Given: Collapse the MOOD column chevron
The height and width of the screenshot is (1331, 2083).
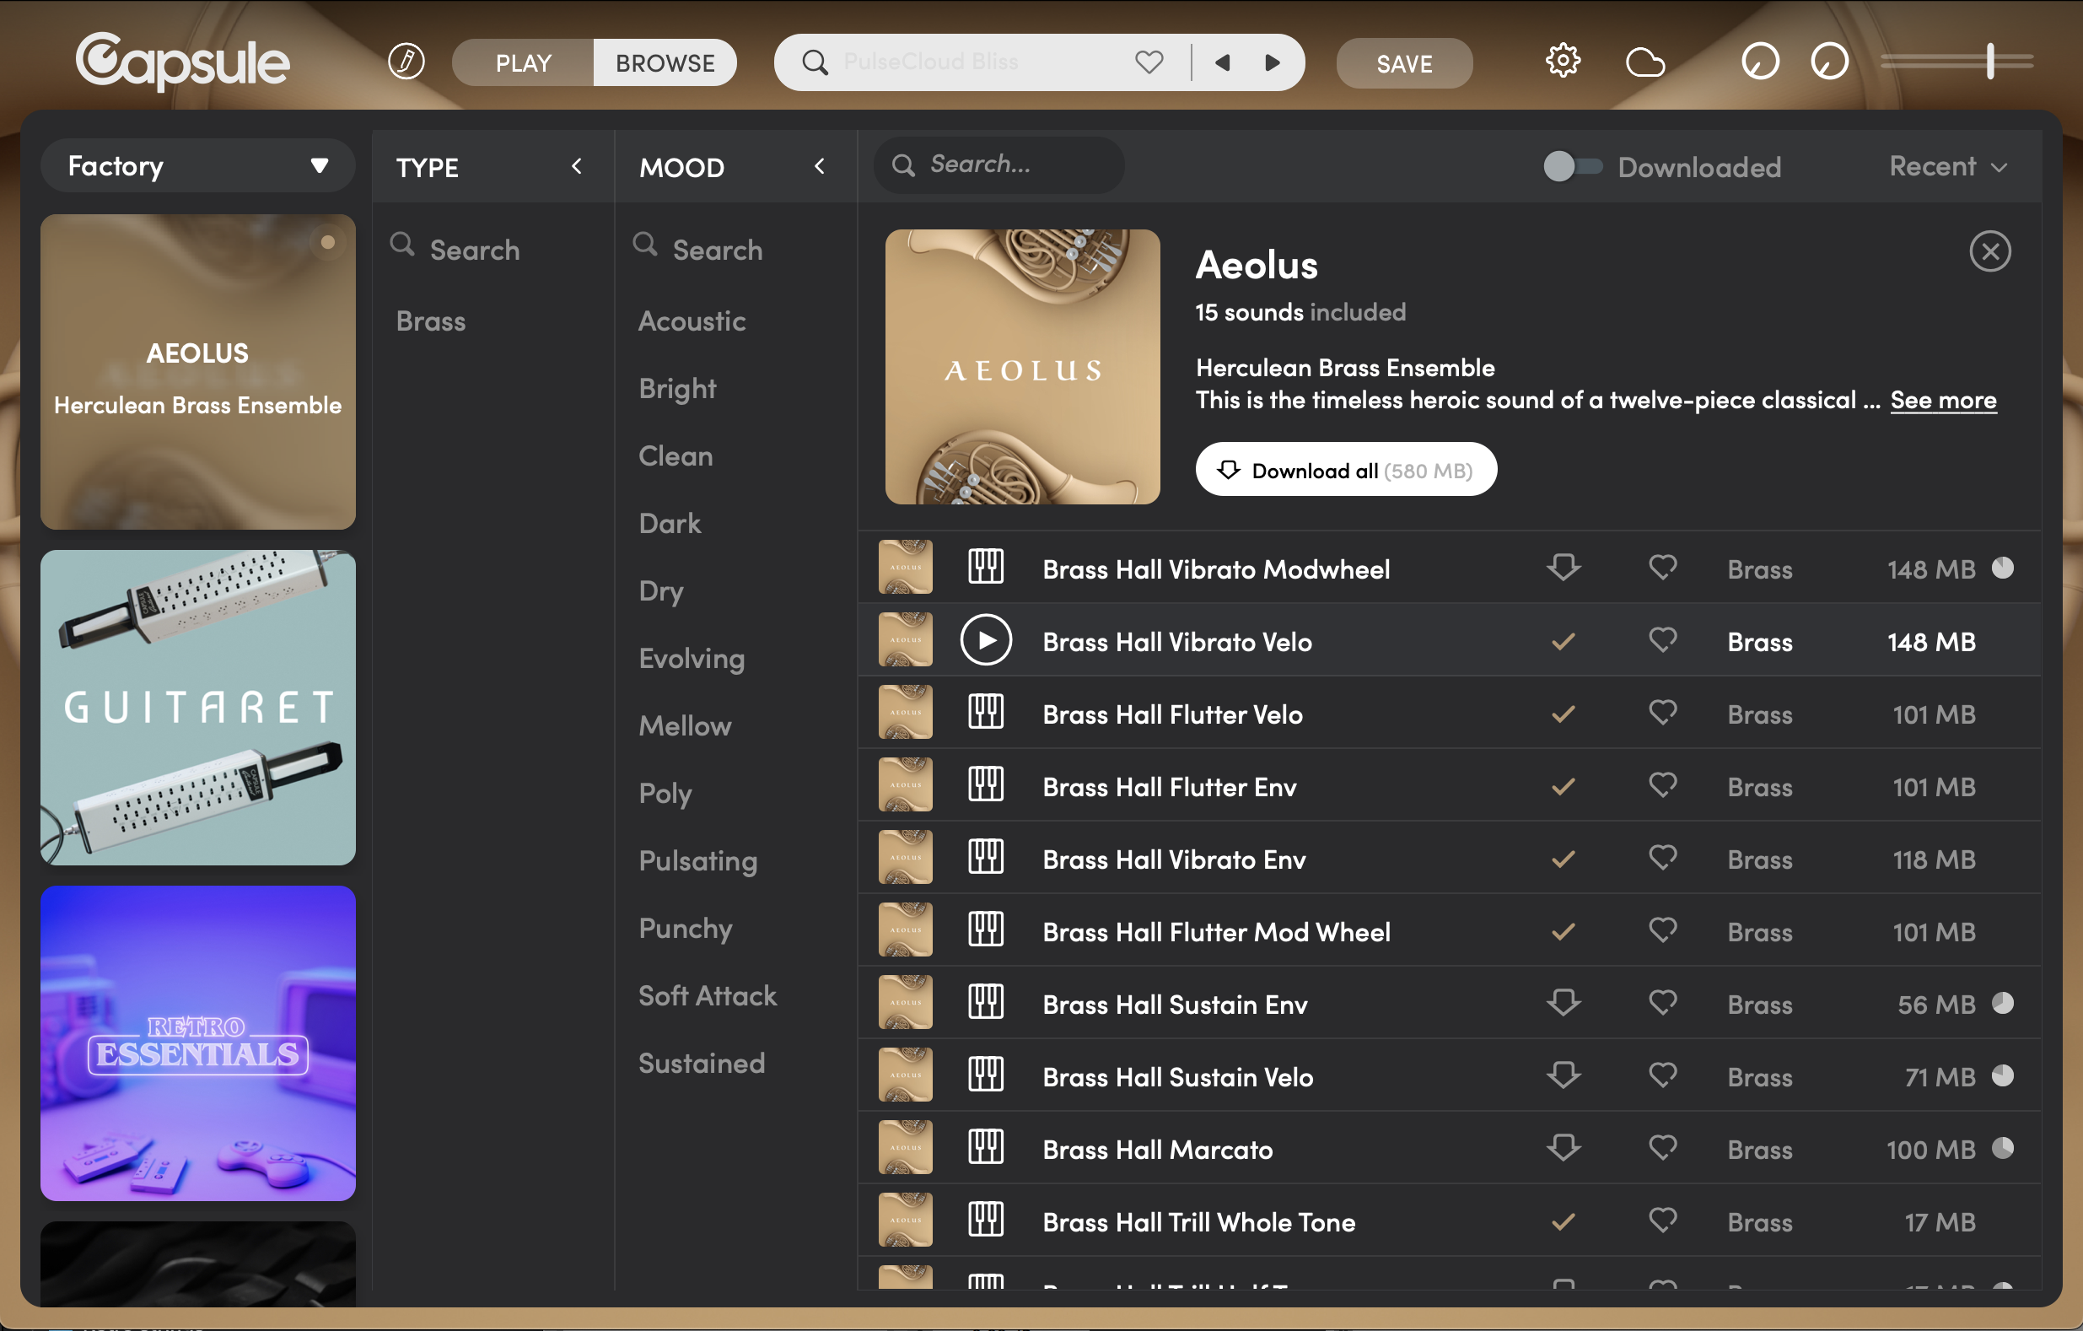Looking at the screenshot, I should pos(818,166).
